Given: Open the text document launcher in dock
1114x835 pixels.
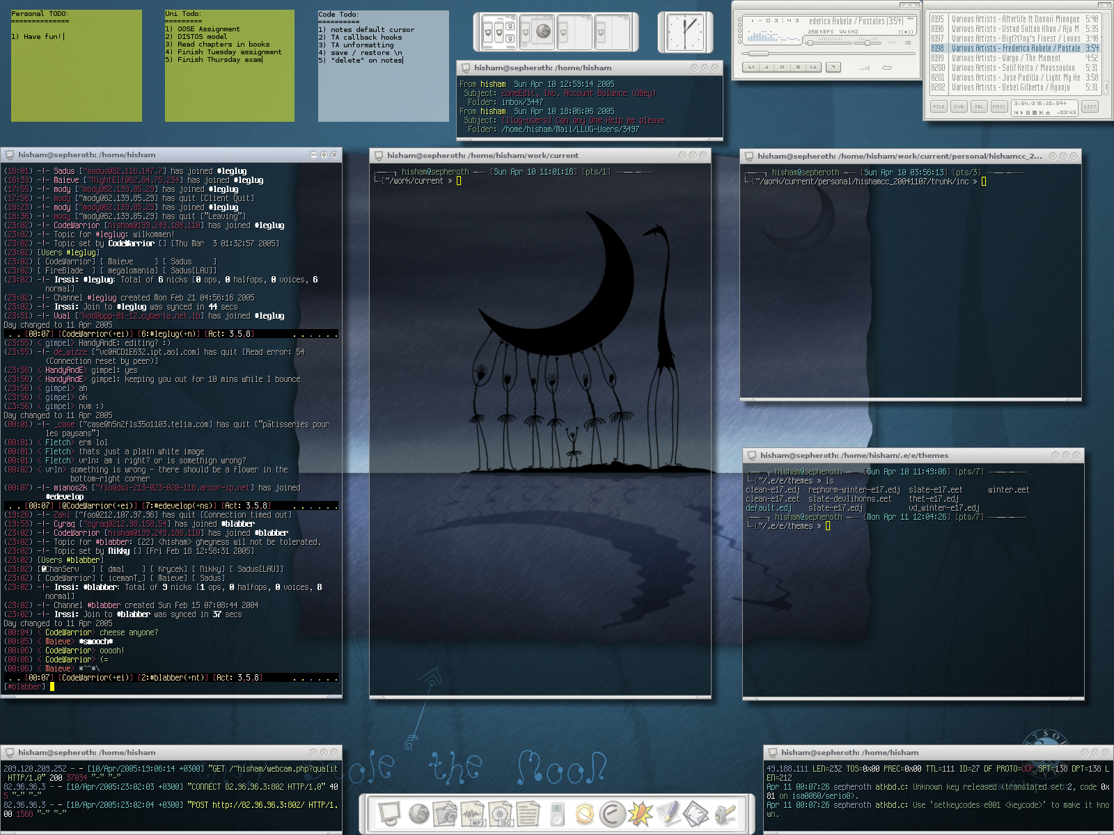Looking at the screenshot, I should point(528,813).
